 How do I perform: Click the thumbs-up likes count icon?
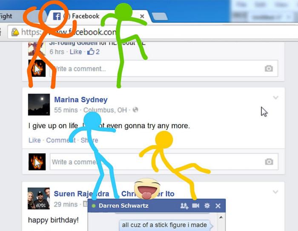pyautogui.click(x=91, y=52)
